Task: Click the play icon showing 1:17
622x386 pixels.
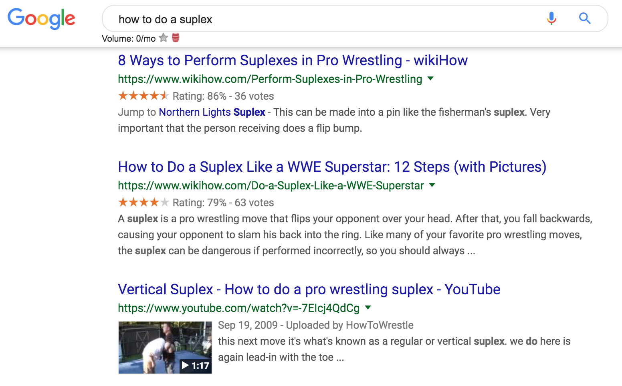Action: [x=196, y=366]
